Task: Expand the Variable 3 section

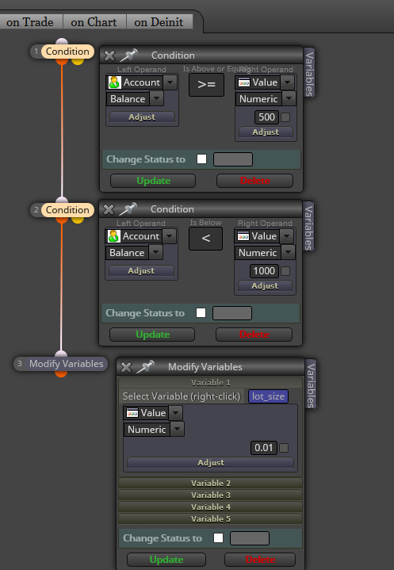Action: pos(211,495)
